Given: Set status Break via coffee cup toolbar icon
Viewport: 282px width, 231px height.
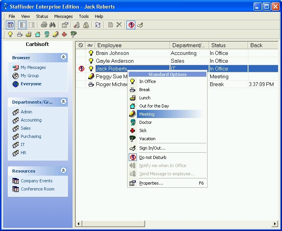Looking at the screenshot, I should pyautogui.click(x=20, y=34).
